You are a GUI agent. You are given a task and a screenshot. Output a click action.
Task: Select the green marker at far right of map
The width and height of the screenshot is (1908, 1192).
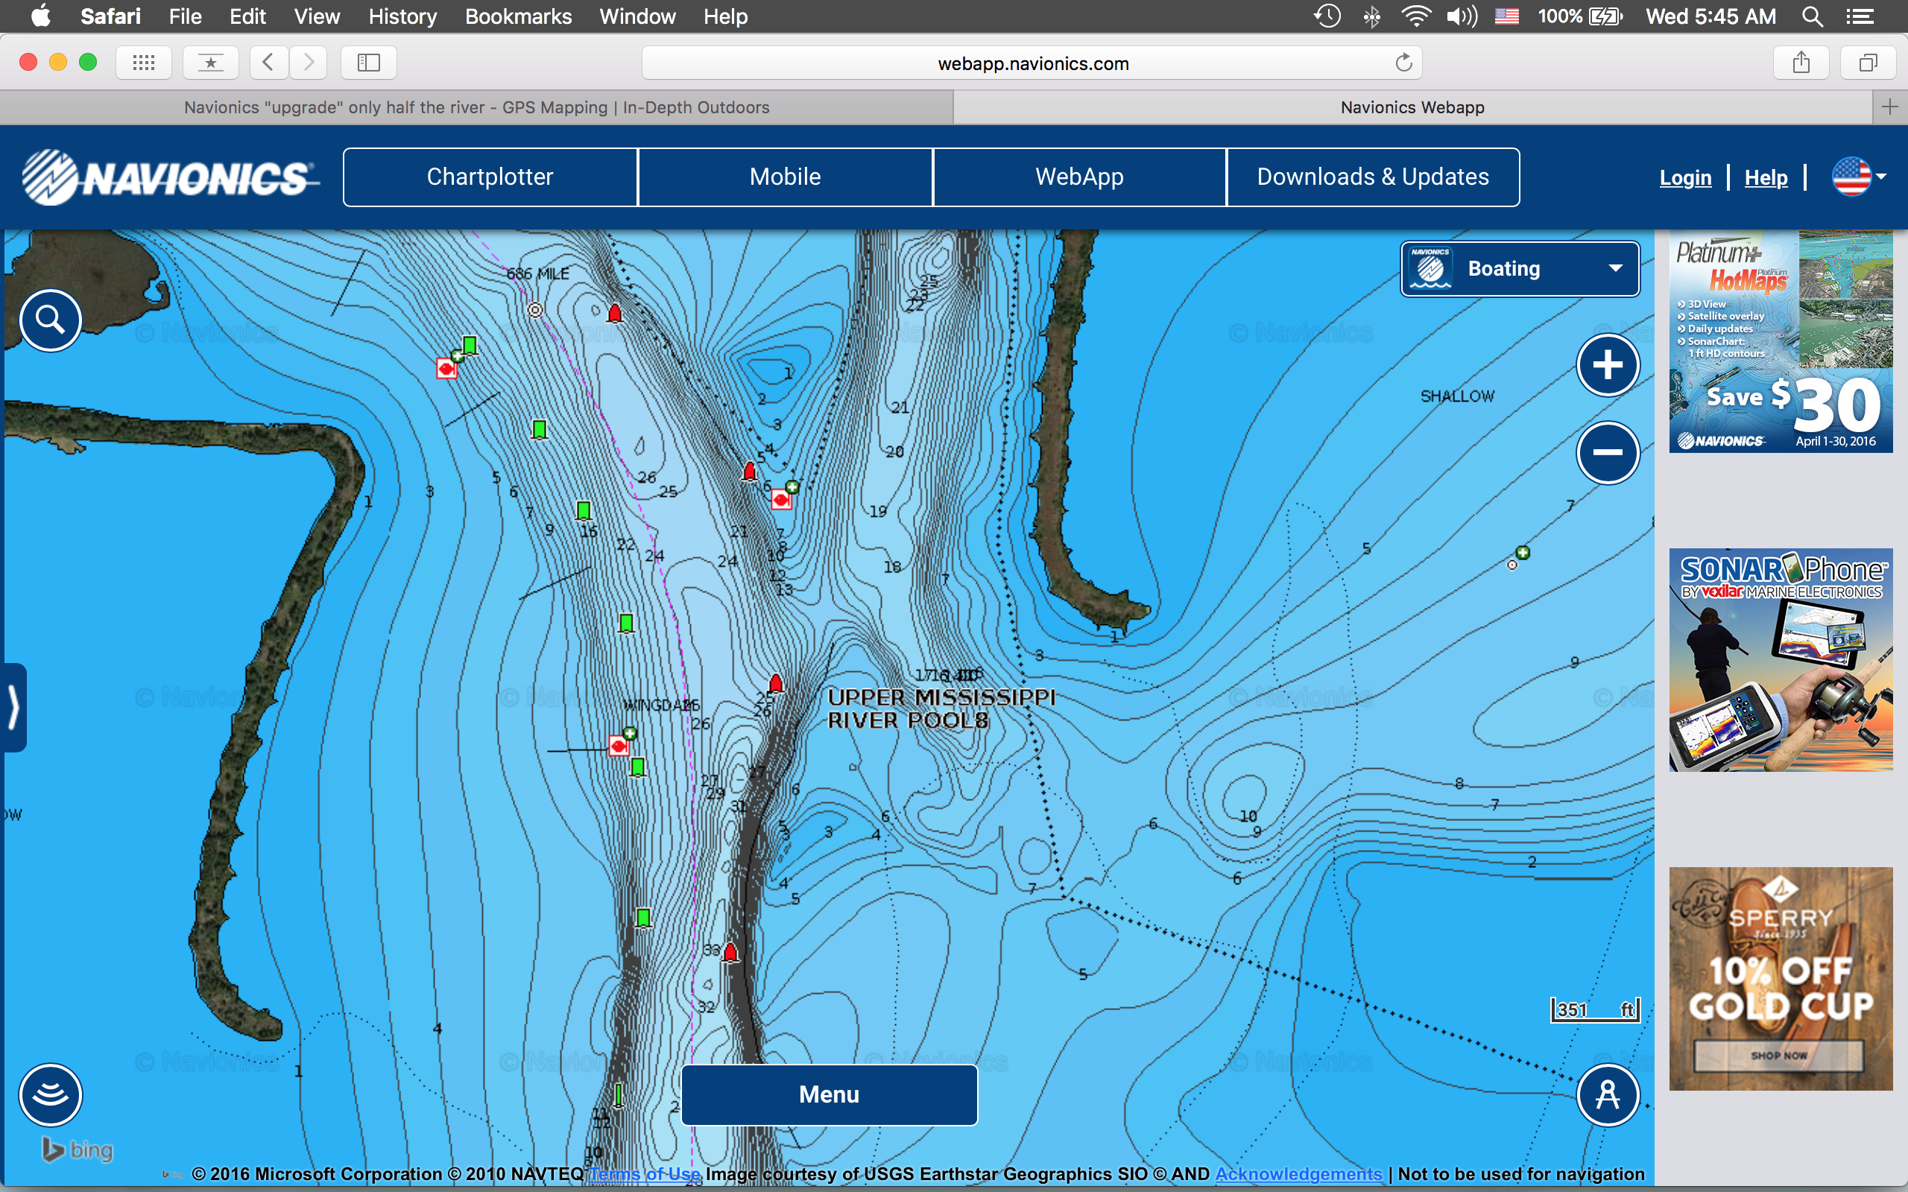[x=1523, y=553]
